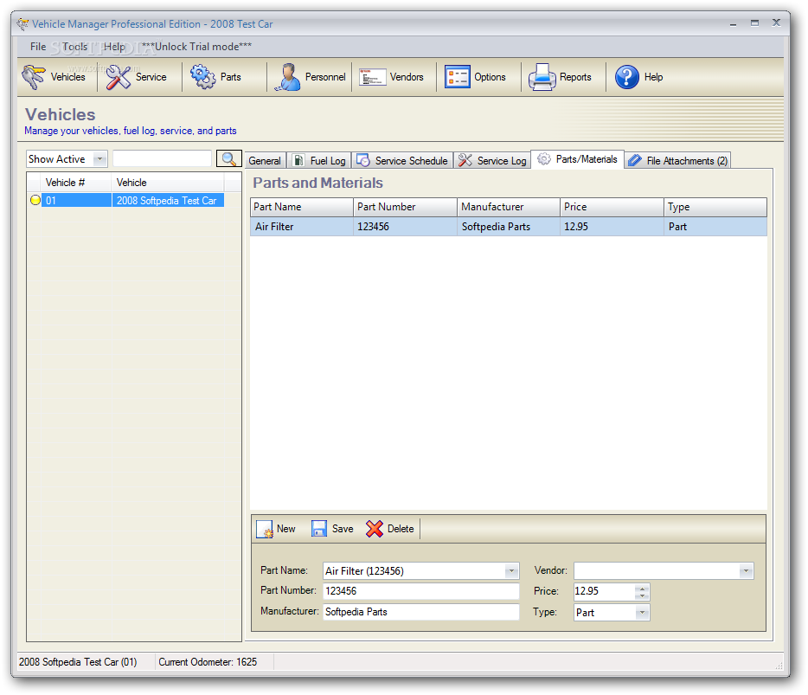Viewport: 808px width, 695px height.
Task: Expand the Vendor dropdown
Action: pyautogui.click(x=746, y=571)
